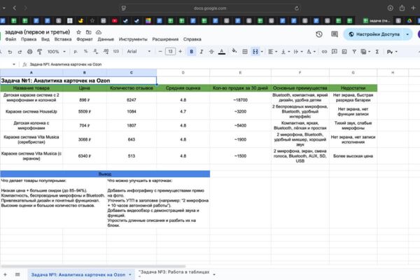This screenshot has width=420, height=280.
Task: Open more number formats (123)
Action: click(x=115, y=51)
